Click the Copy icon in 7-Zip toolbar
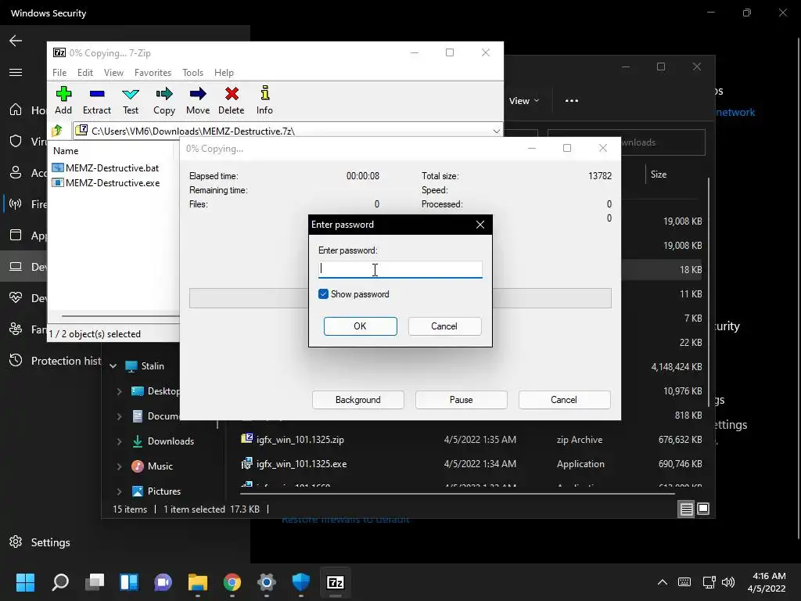 pos(164,94)
